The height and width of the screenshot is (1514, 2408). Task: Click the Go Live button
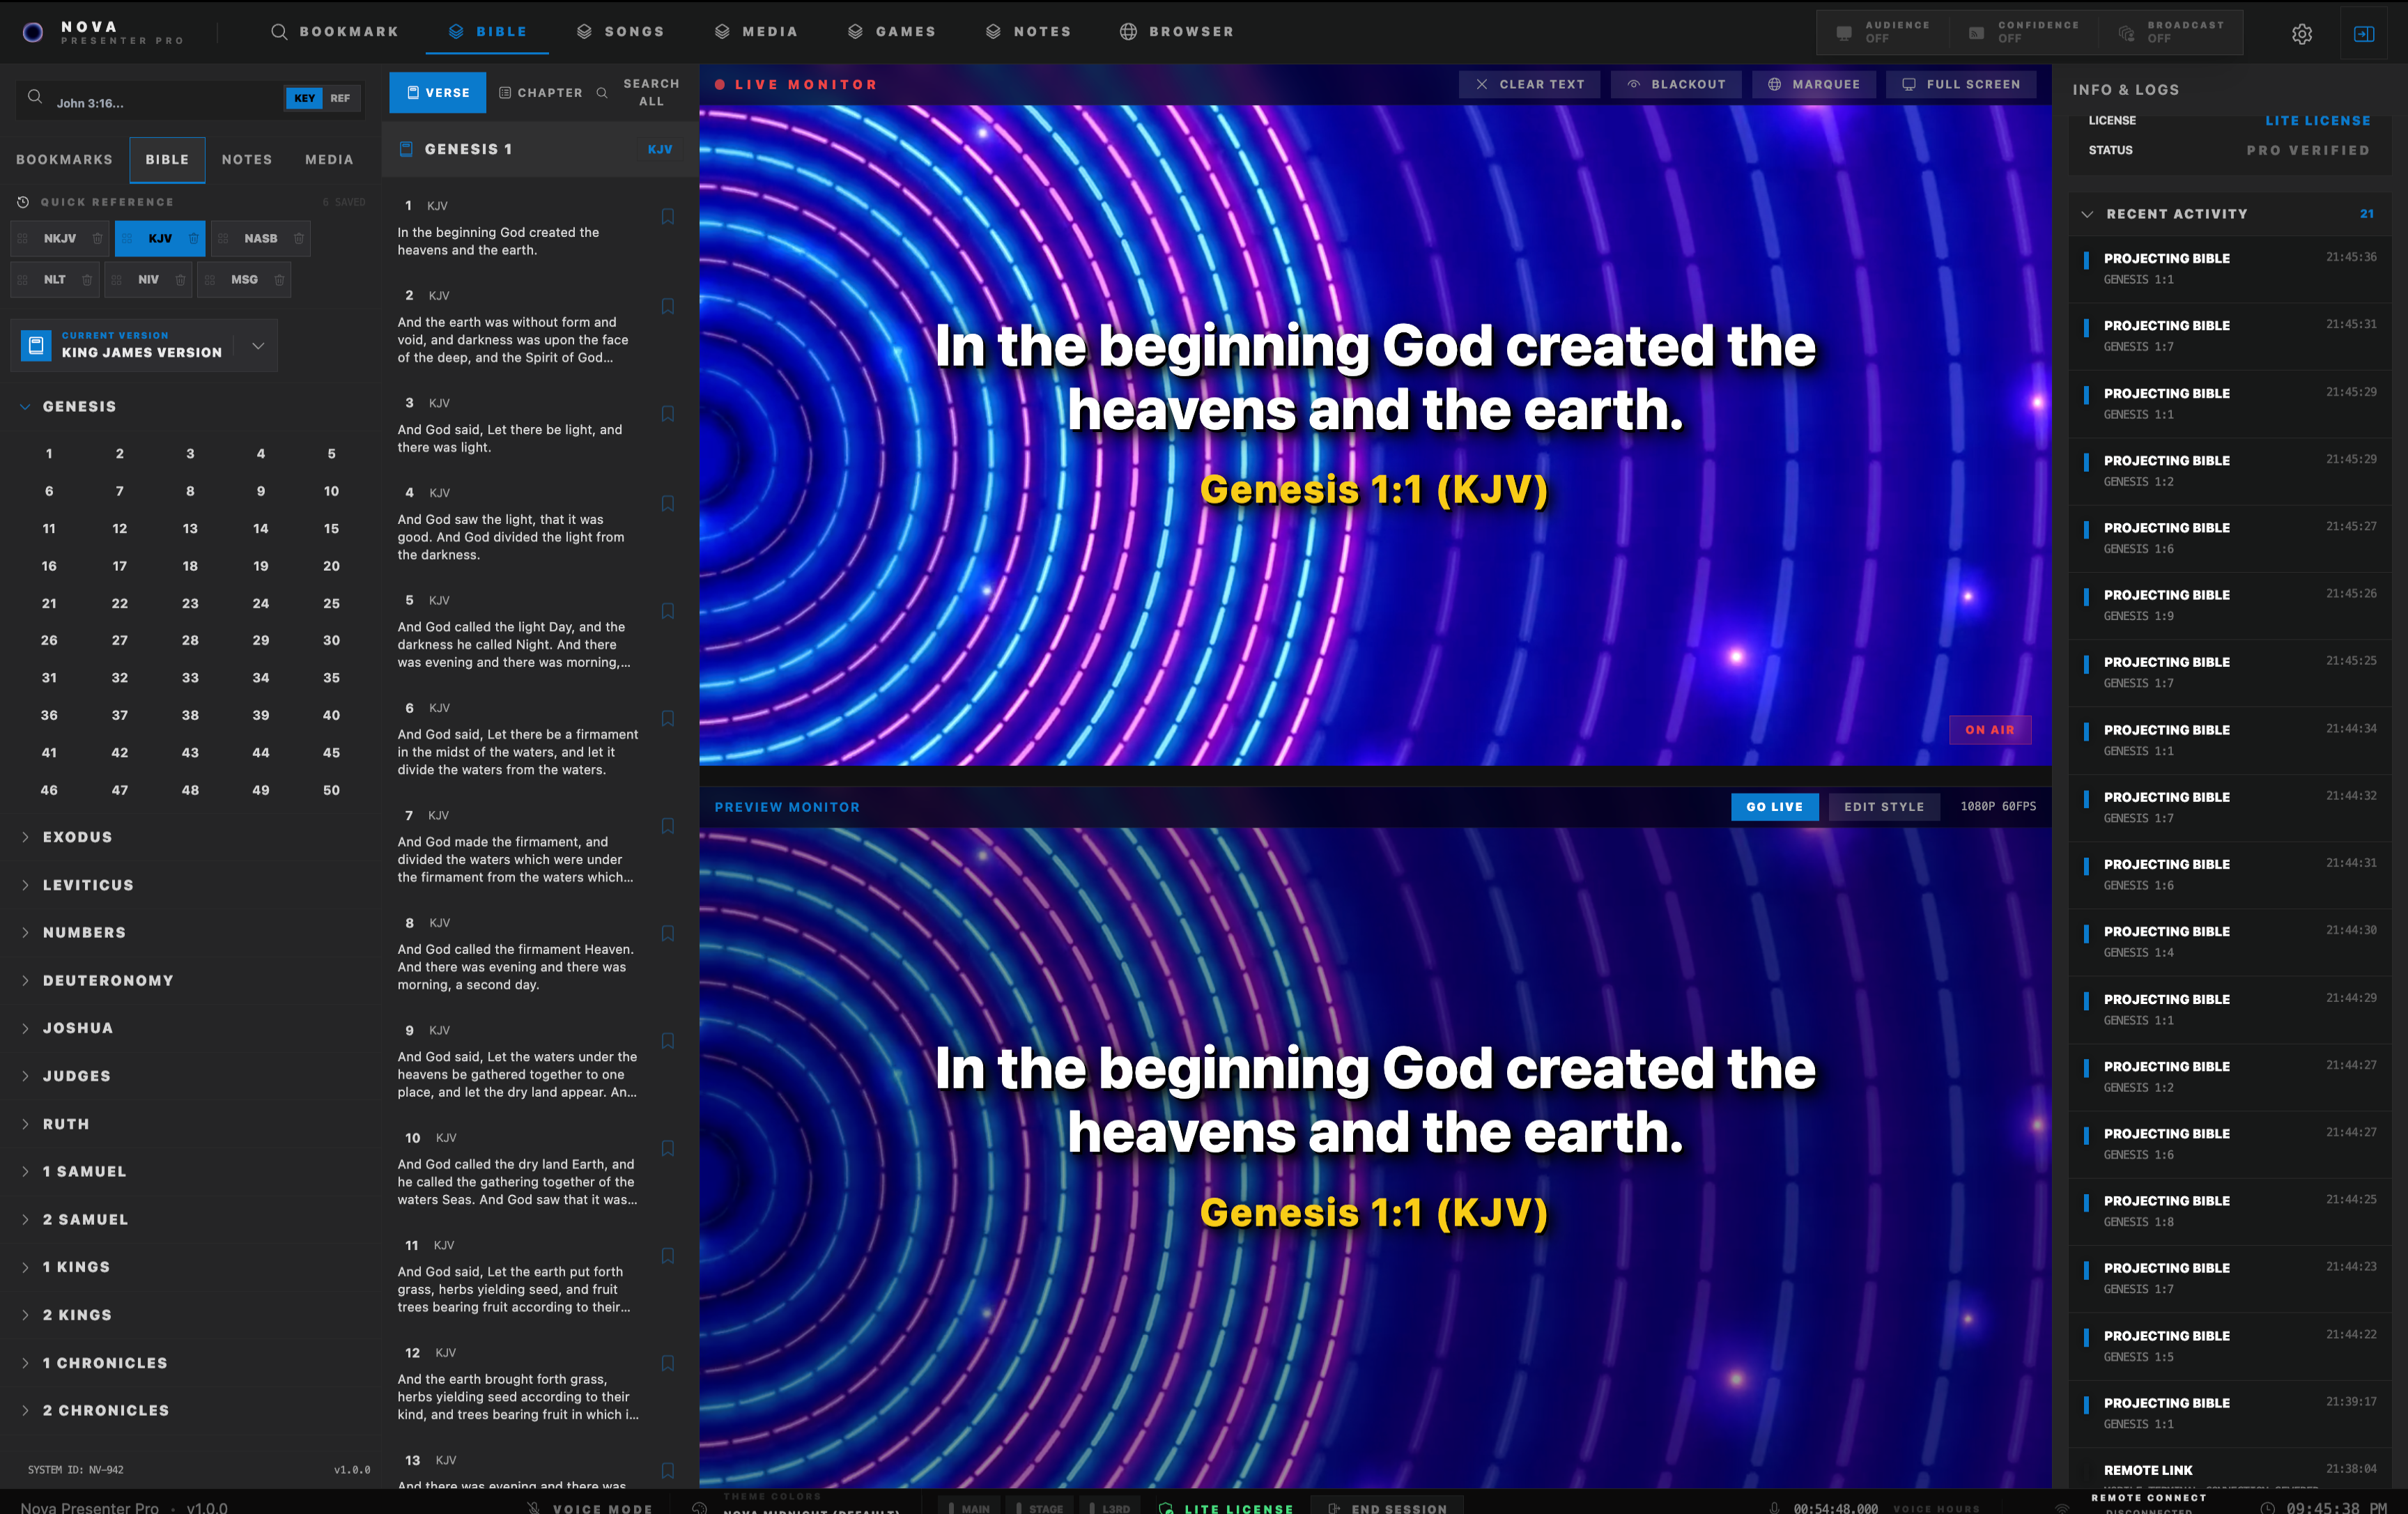coord(1775,807)
